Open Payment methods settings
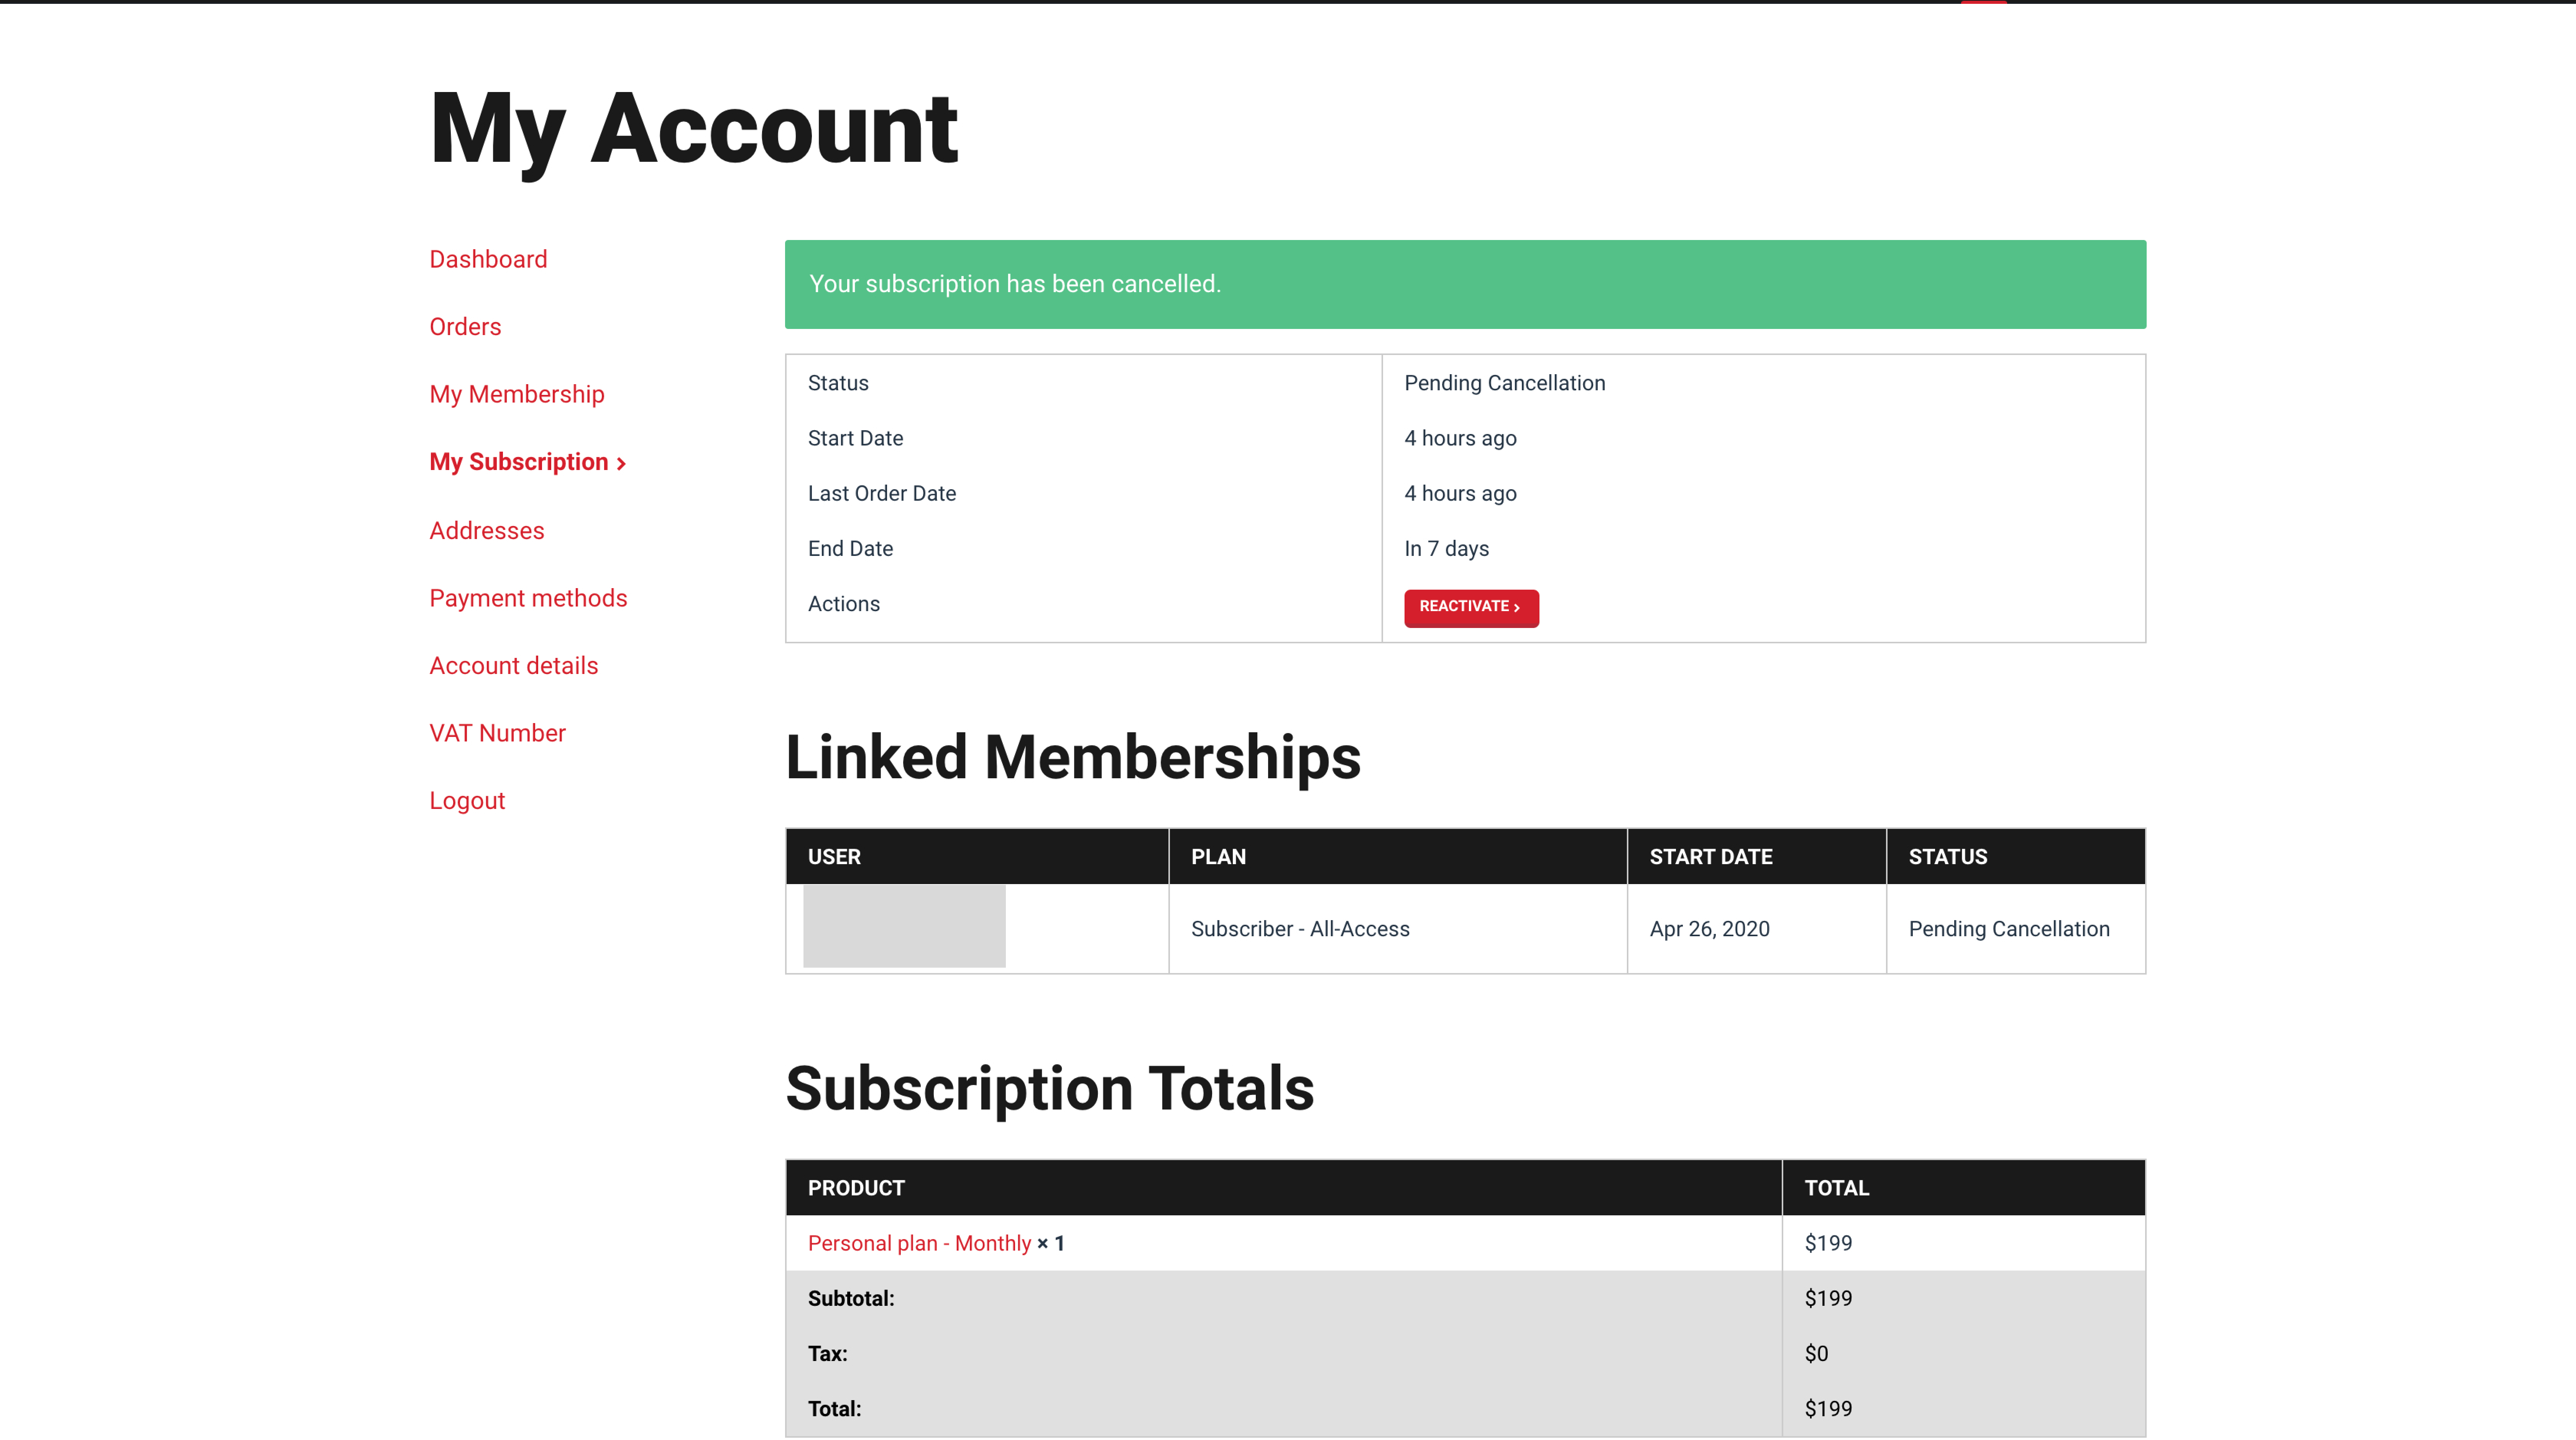Viewport: 2576px width, 1440px height. (528, 598)
